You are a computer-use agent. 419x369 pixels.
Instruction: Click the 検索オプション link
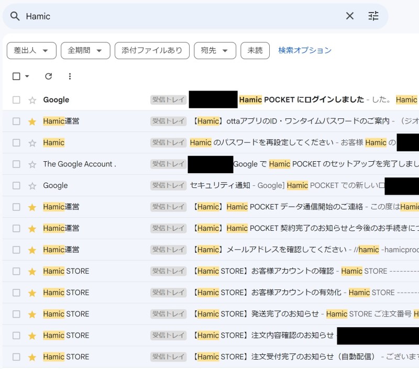pos(305,50)
